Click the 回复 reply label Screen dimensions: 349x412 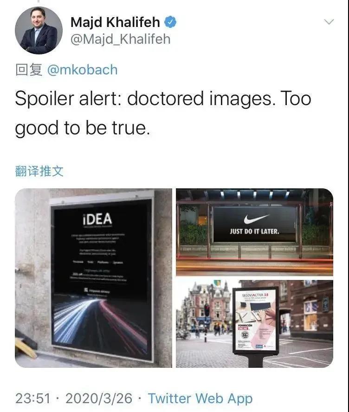tap(29, 70)
